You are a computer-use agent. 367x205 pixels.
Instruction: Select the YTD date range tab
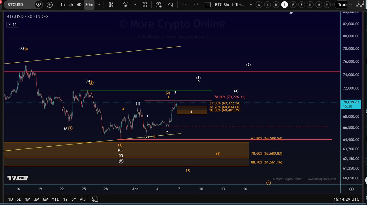[55, 199]
